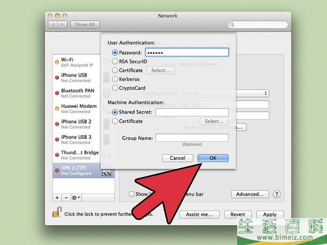Click the Cancel button
Viewport: 327px width, 245px height.
[177, 158]
